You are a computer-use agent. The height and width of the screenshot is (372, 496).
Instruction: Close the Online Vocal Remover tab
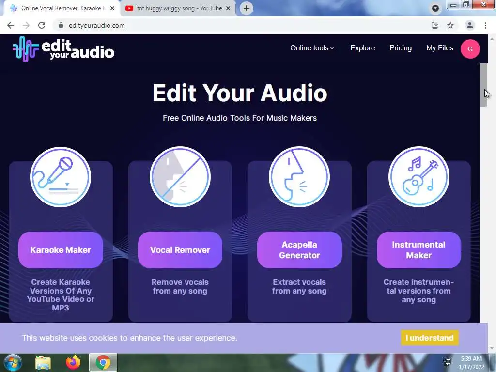point(112,8)
